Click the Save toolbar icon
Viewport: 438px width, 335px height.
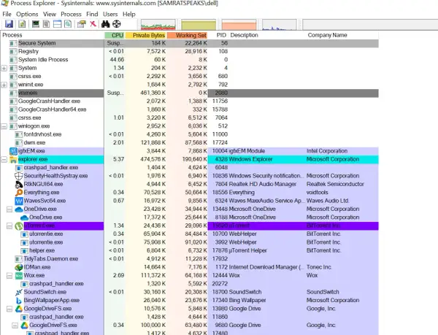[x=9, y=24]
